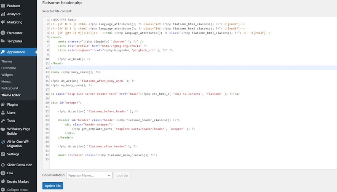The height and width of the screenshot is (192, 337).
Task: Go to Customize under Appearance
Action: click(x=9, y=68)
